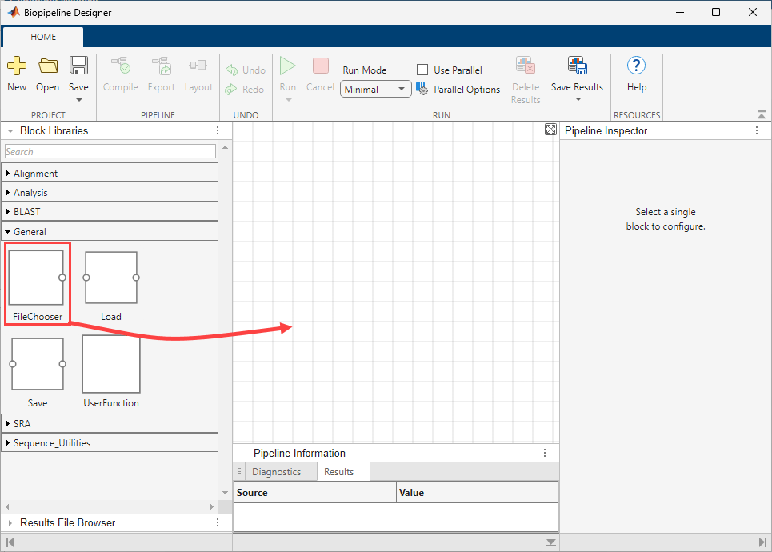Open an existing pipeline with Open icon
Image resolution: width=772 pixels, height=552 pixels.
pyautogui.click(x=48, y=66)
